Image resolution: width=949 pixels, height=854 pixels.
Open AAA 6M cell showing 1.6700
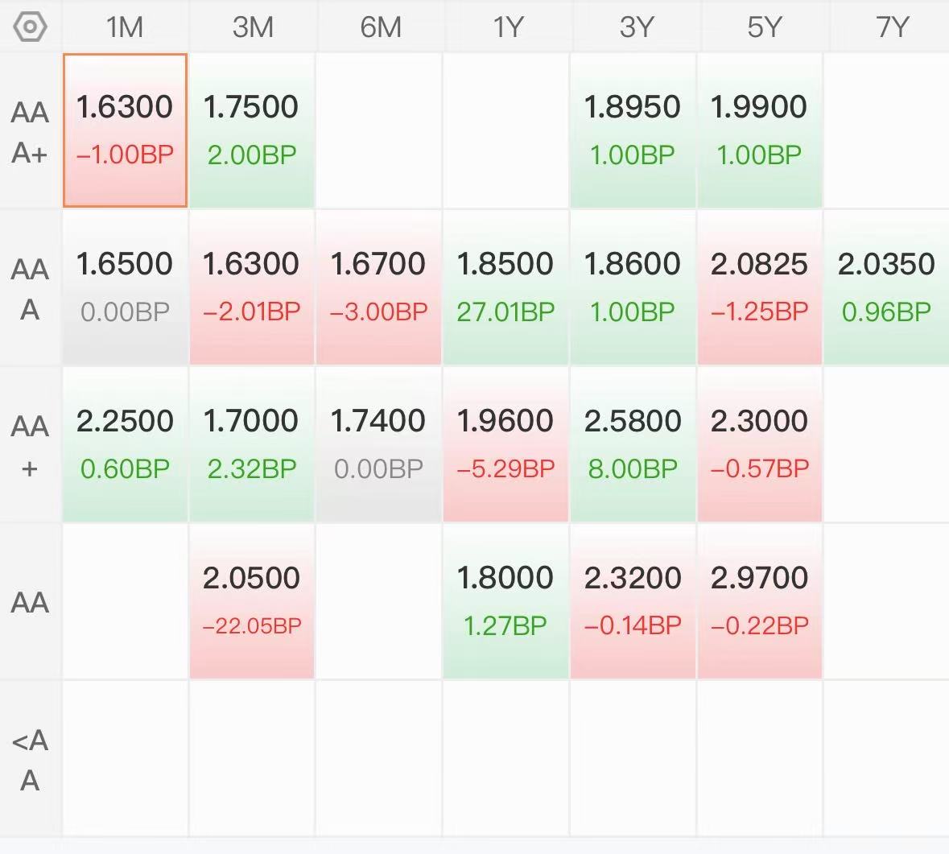pos(378,287)
